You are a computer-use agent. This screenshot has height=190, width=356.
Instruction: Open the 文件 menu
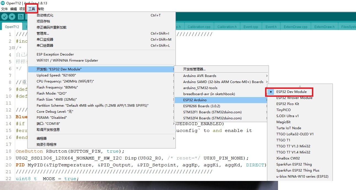(x=4, y=9)
